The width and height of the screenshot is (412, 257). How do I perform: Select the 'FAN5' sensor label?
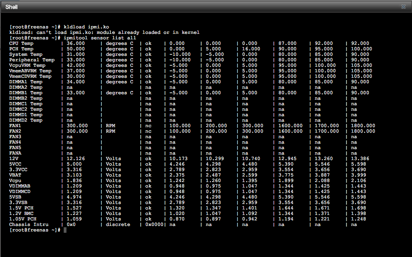(x=15, y=148)
